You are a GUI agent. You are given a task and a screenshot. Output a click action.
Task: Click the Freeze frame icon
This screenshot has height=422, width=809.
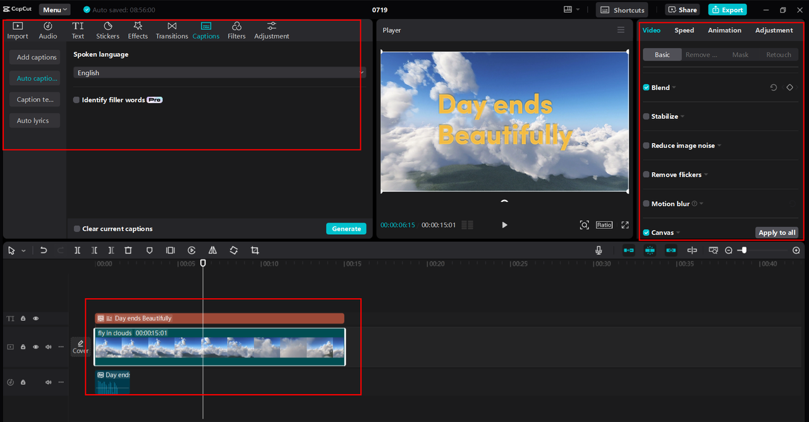click(170, 251)
